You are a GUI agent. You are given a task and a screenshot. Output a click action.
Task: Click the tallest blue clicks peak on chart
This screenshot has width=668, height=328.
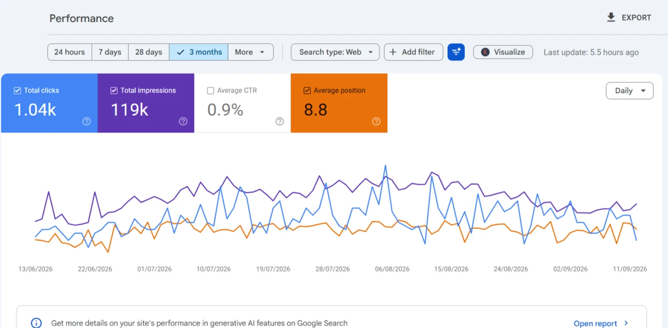point(385,166)
